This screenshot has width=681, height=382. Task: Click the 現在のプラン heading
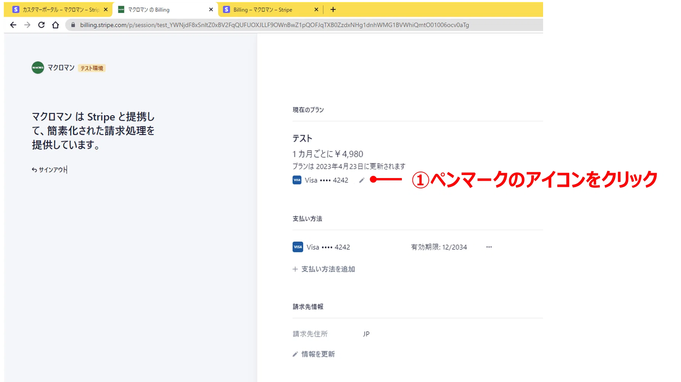coord(308,110)
